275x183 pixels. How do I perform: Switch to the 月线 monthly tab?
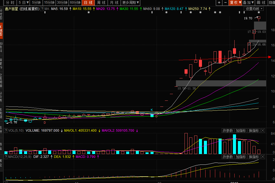pyautogui.click(x=114, y=3)
